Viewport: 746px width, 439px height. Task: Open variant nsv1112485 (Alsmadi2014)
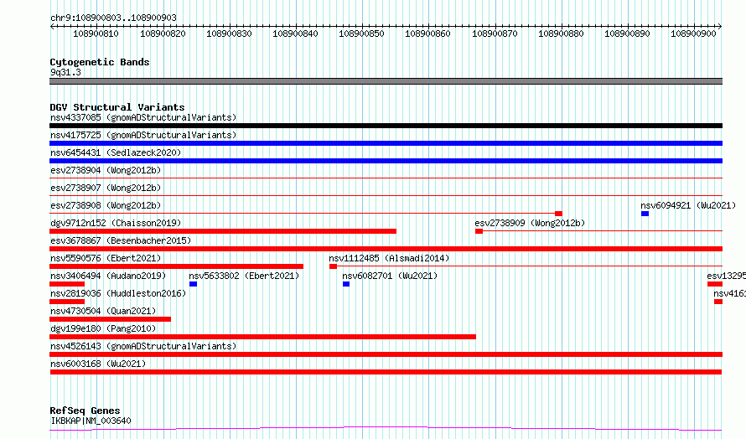[x=389, y=258]
